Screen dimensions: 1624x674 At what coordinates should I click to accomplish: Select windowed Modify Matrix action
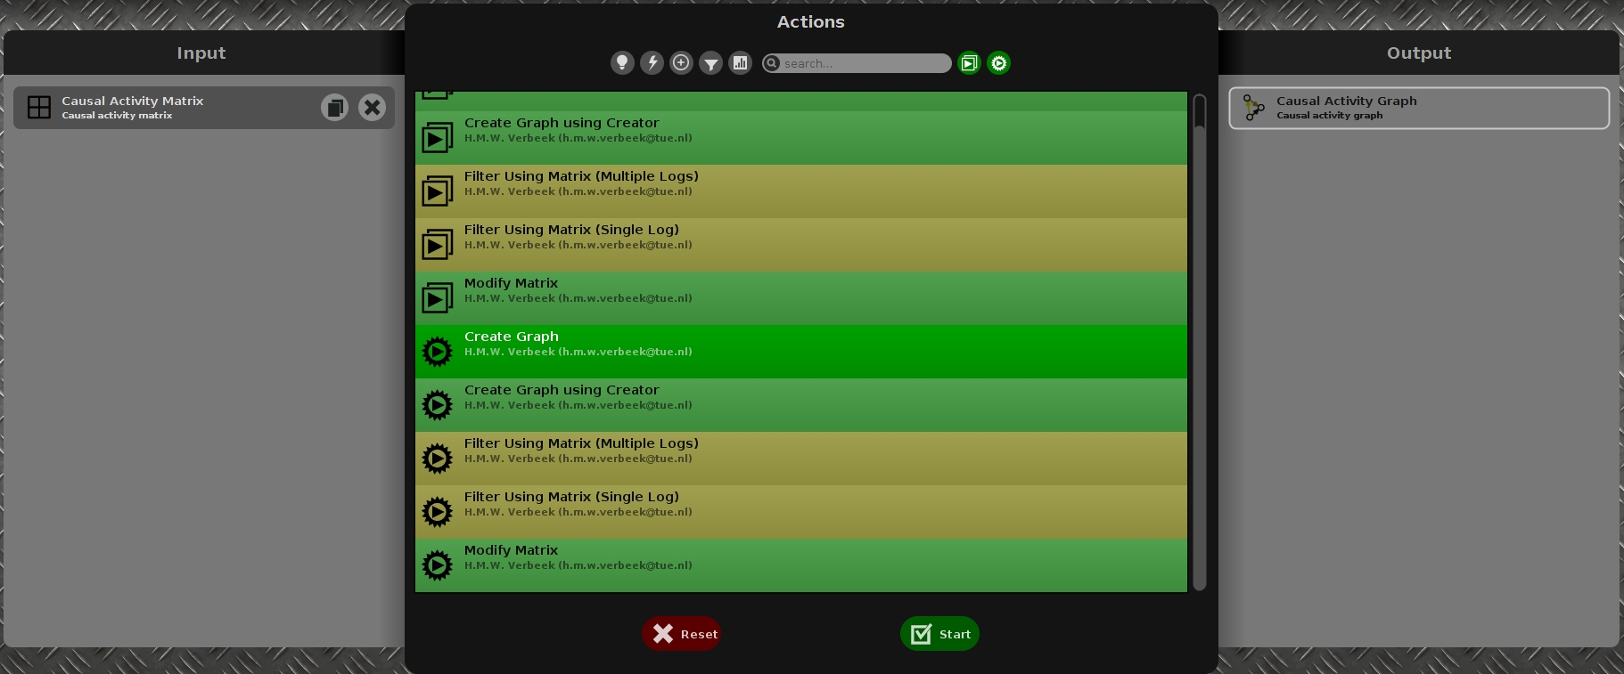[x=800, y=298]
